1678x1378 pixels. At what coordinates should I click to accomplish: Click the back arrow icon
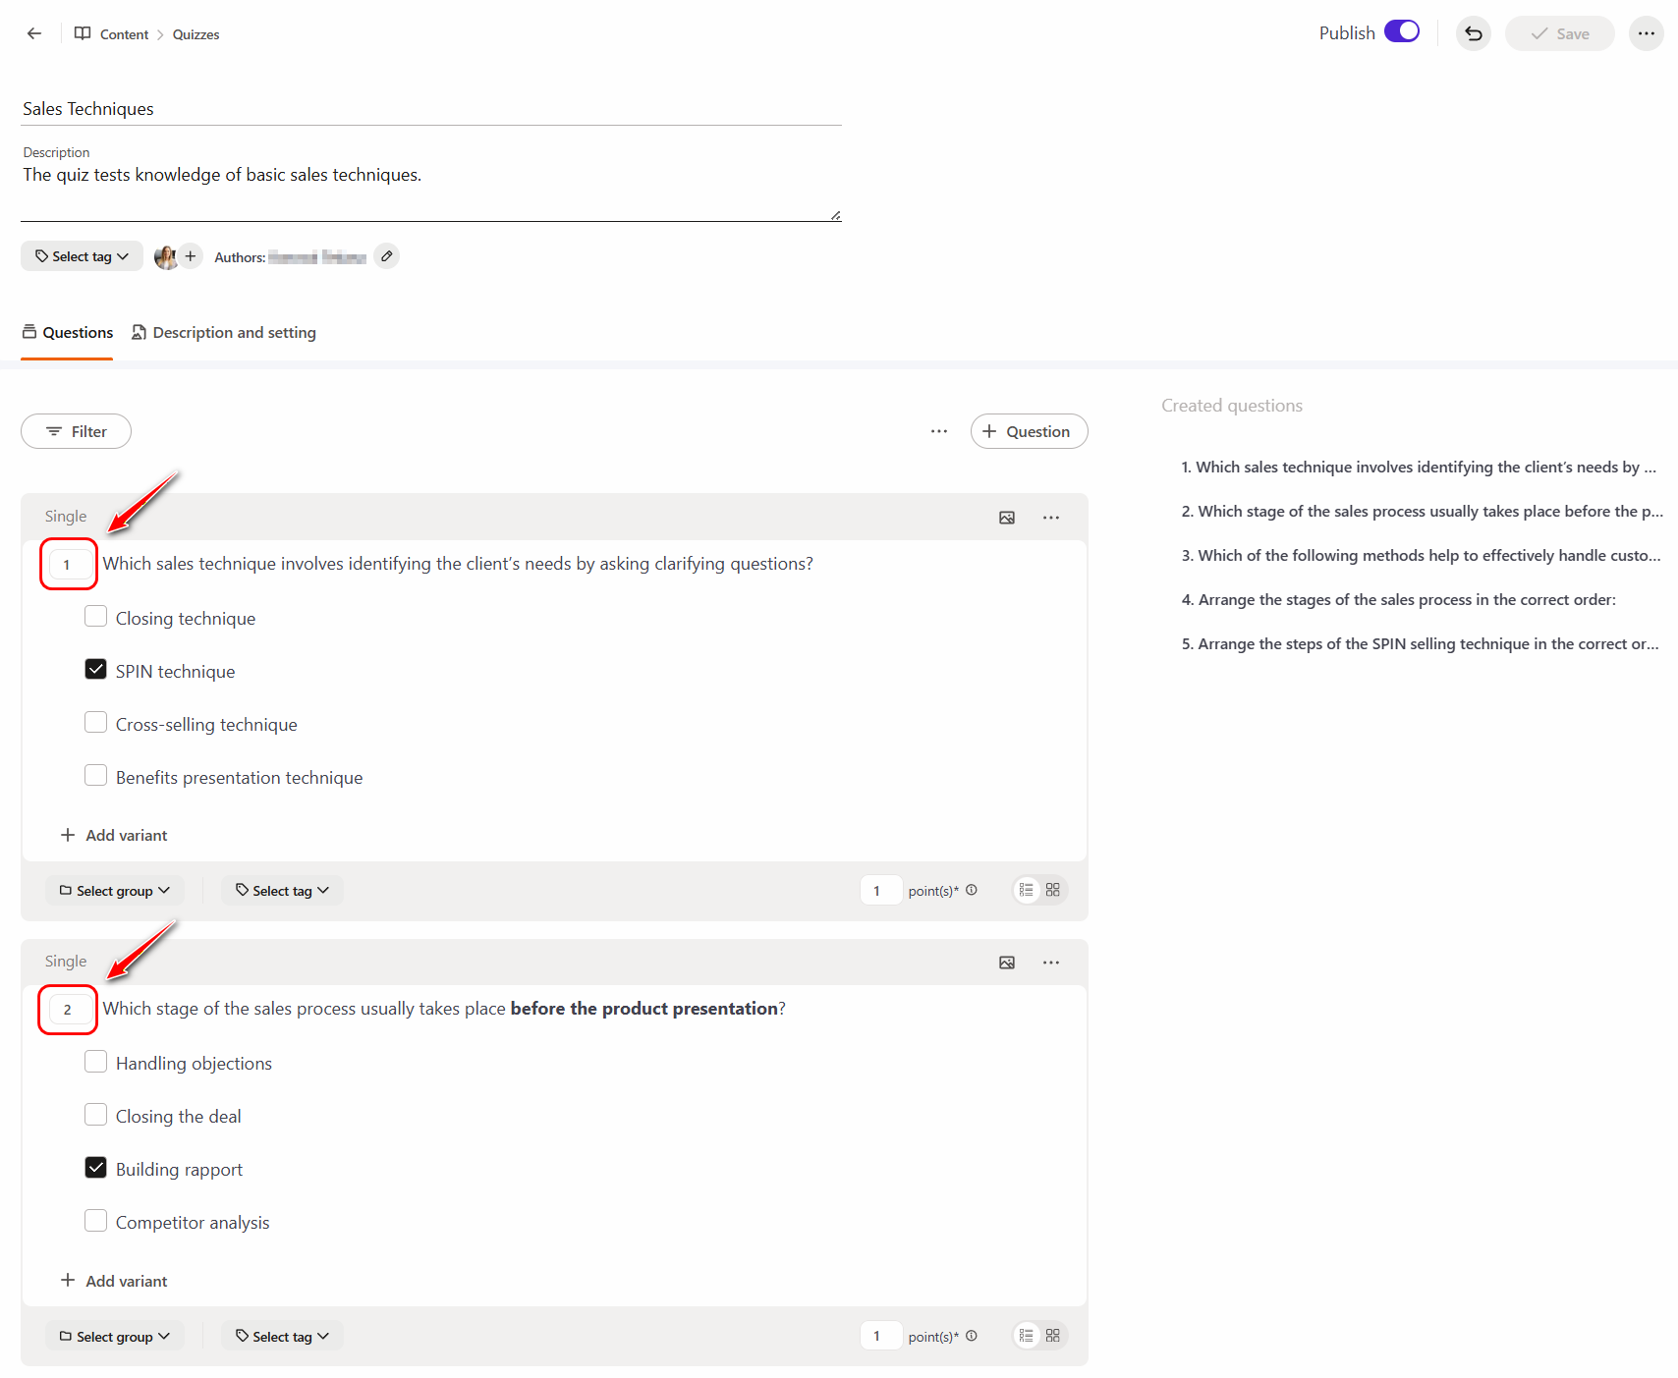click(x=34, y=33)
